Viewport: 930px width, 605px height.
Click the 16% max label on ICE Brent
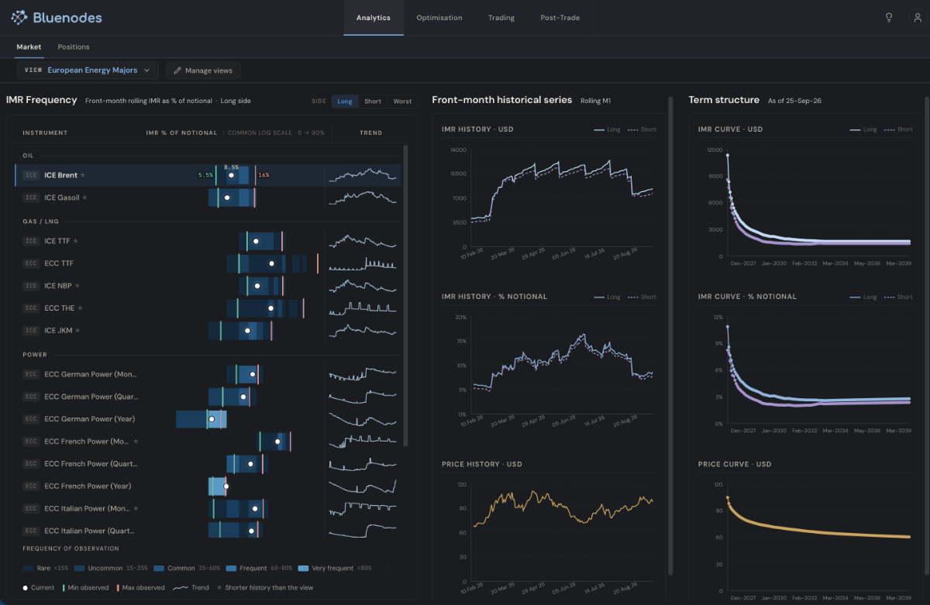point(263,175)
